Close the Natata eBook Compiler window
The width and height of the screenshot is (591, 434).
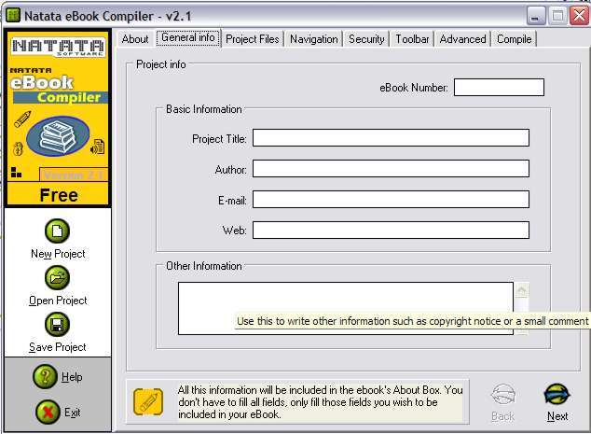tap(580, 16)
